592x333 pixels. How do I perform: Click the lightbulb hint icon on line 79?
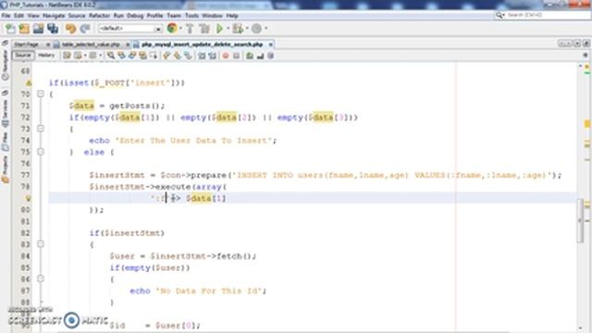pos(29,198)
